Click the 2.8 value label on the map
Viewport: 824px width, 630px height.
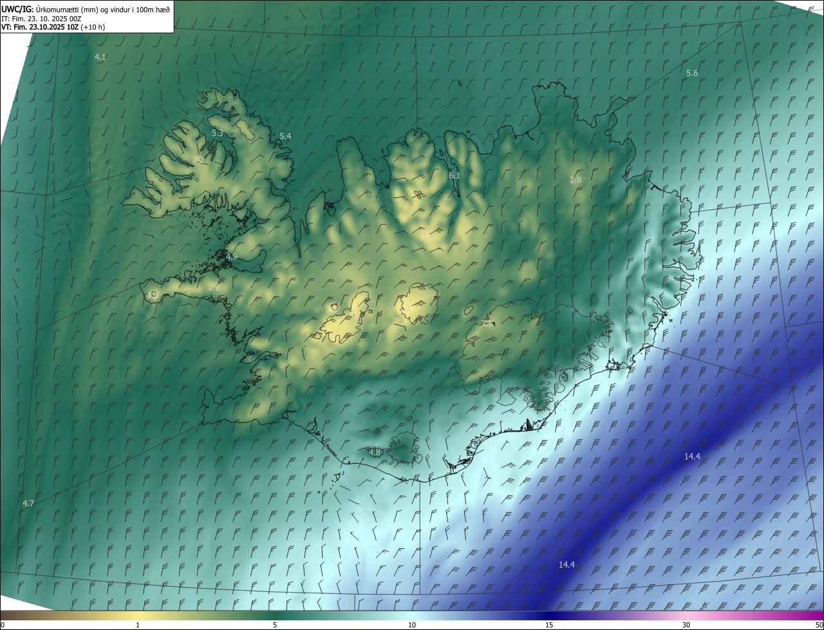click(576, 180)
